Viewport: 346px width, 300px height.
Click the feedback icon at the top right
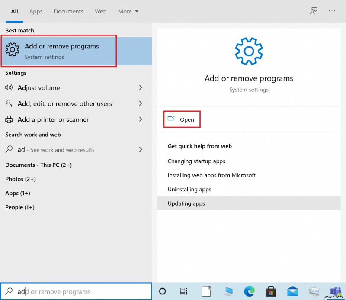313,11
